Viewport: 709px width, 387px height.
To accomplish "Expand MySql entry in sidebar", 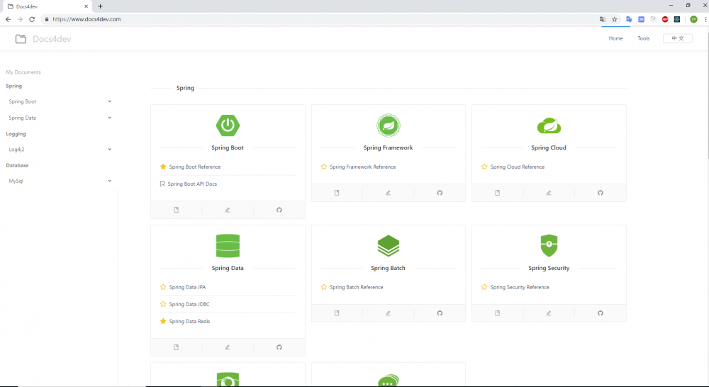I will [60, 181].
